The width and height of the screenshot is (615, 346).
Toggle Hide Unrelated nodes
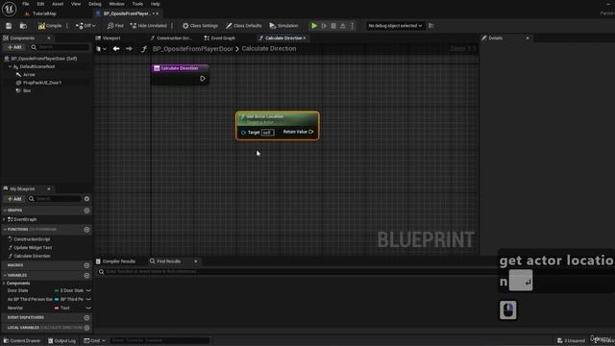tap(148, 26)
